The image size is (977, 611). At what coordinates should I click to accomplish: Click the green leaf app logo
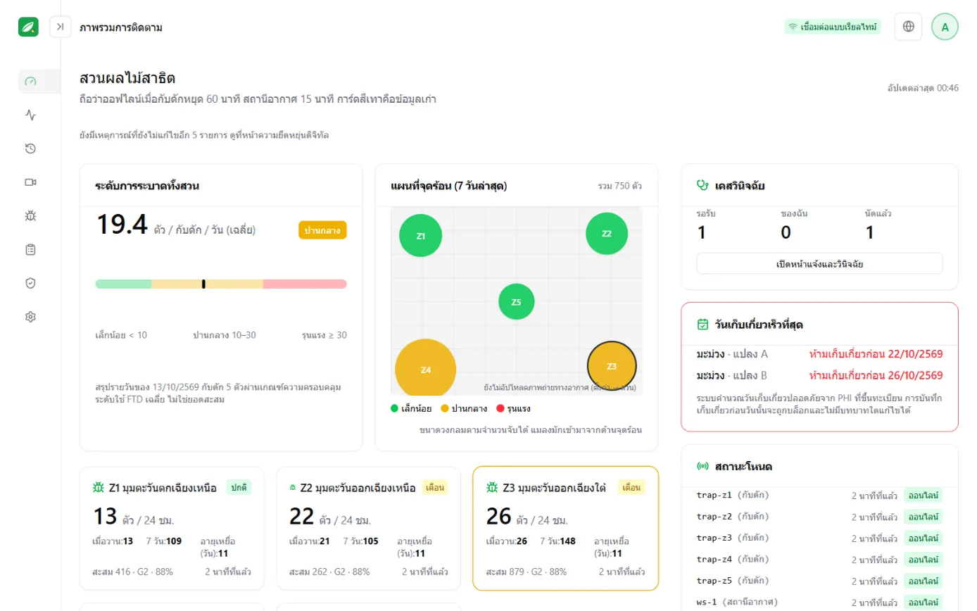[29, 27]
